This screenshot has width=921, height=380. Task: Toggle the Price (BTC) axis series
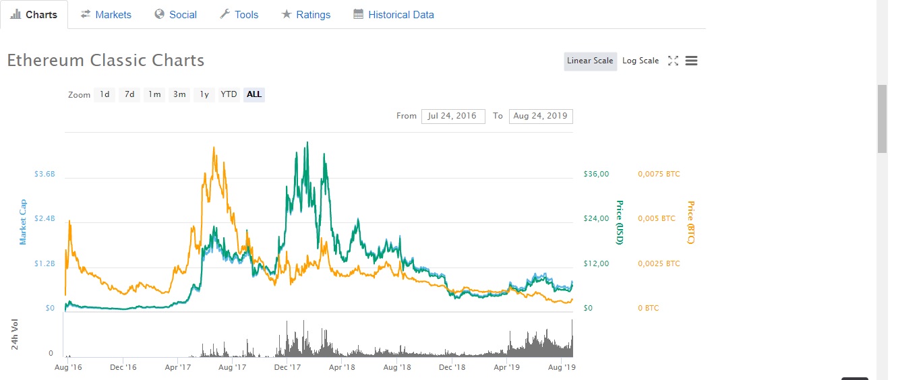tap(690, 222)
